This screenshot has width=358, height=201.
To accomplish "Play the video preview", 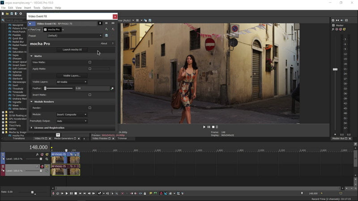I will point(205,127).
